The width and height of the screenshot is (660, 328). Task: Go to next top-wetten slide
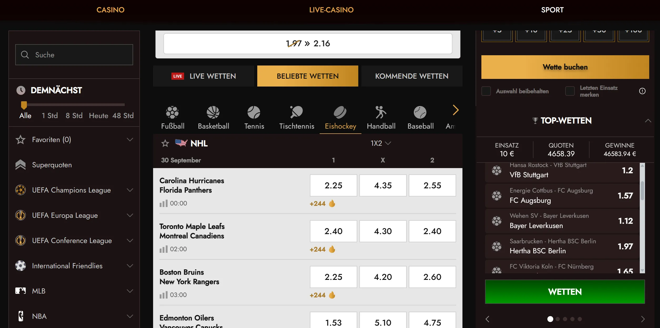643,319
